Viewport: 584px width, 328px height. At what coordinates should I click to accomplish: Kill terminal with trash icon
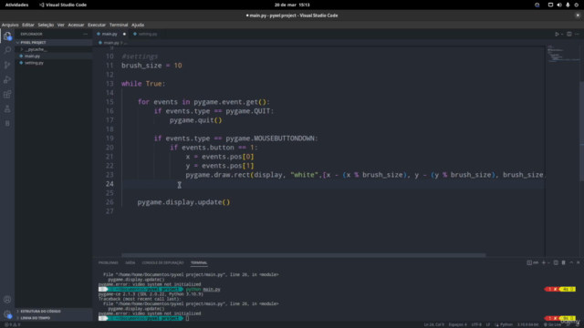coord(564,262)
